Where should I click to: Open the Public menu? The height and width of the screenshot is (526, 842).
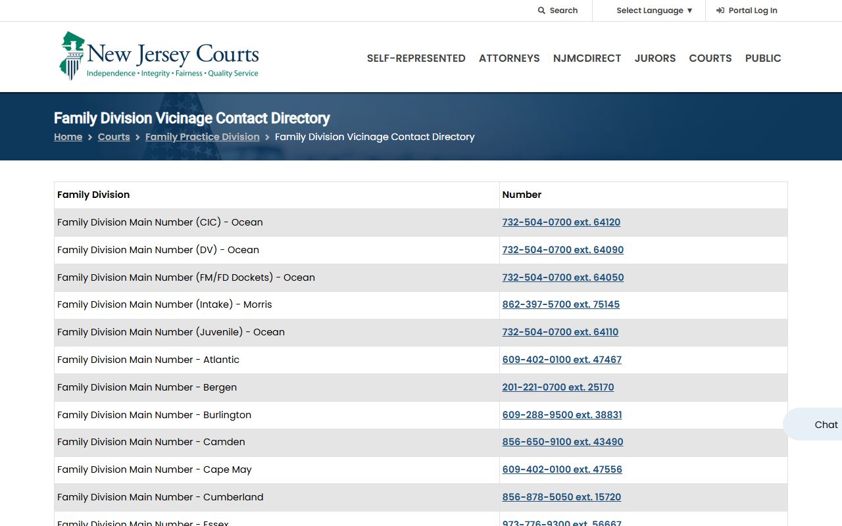coord(763,58)
